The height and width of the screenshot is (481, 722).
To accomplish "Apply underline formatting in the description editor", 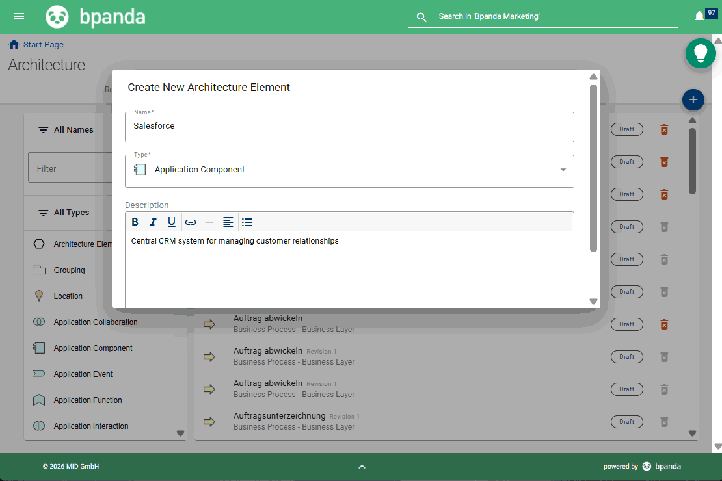I will pyautogui.click(x=171, y=222).
